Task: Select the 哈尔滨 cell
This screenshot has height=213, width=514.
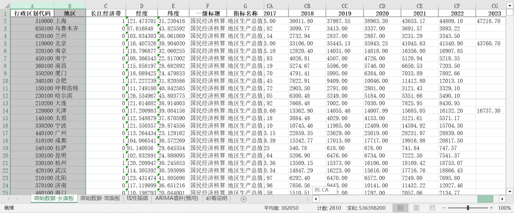Action: tap(70, 96)
